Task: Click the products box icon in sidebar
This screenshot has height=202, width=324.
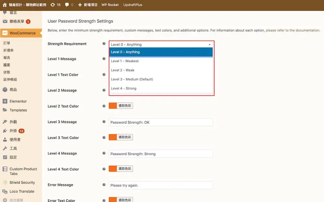Action: coord(5,90)
